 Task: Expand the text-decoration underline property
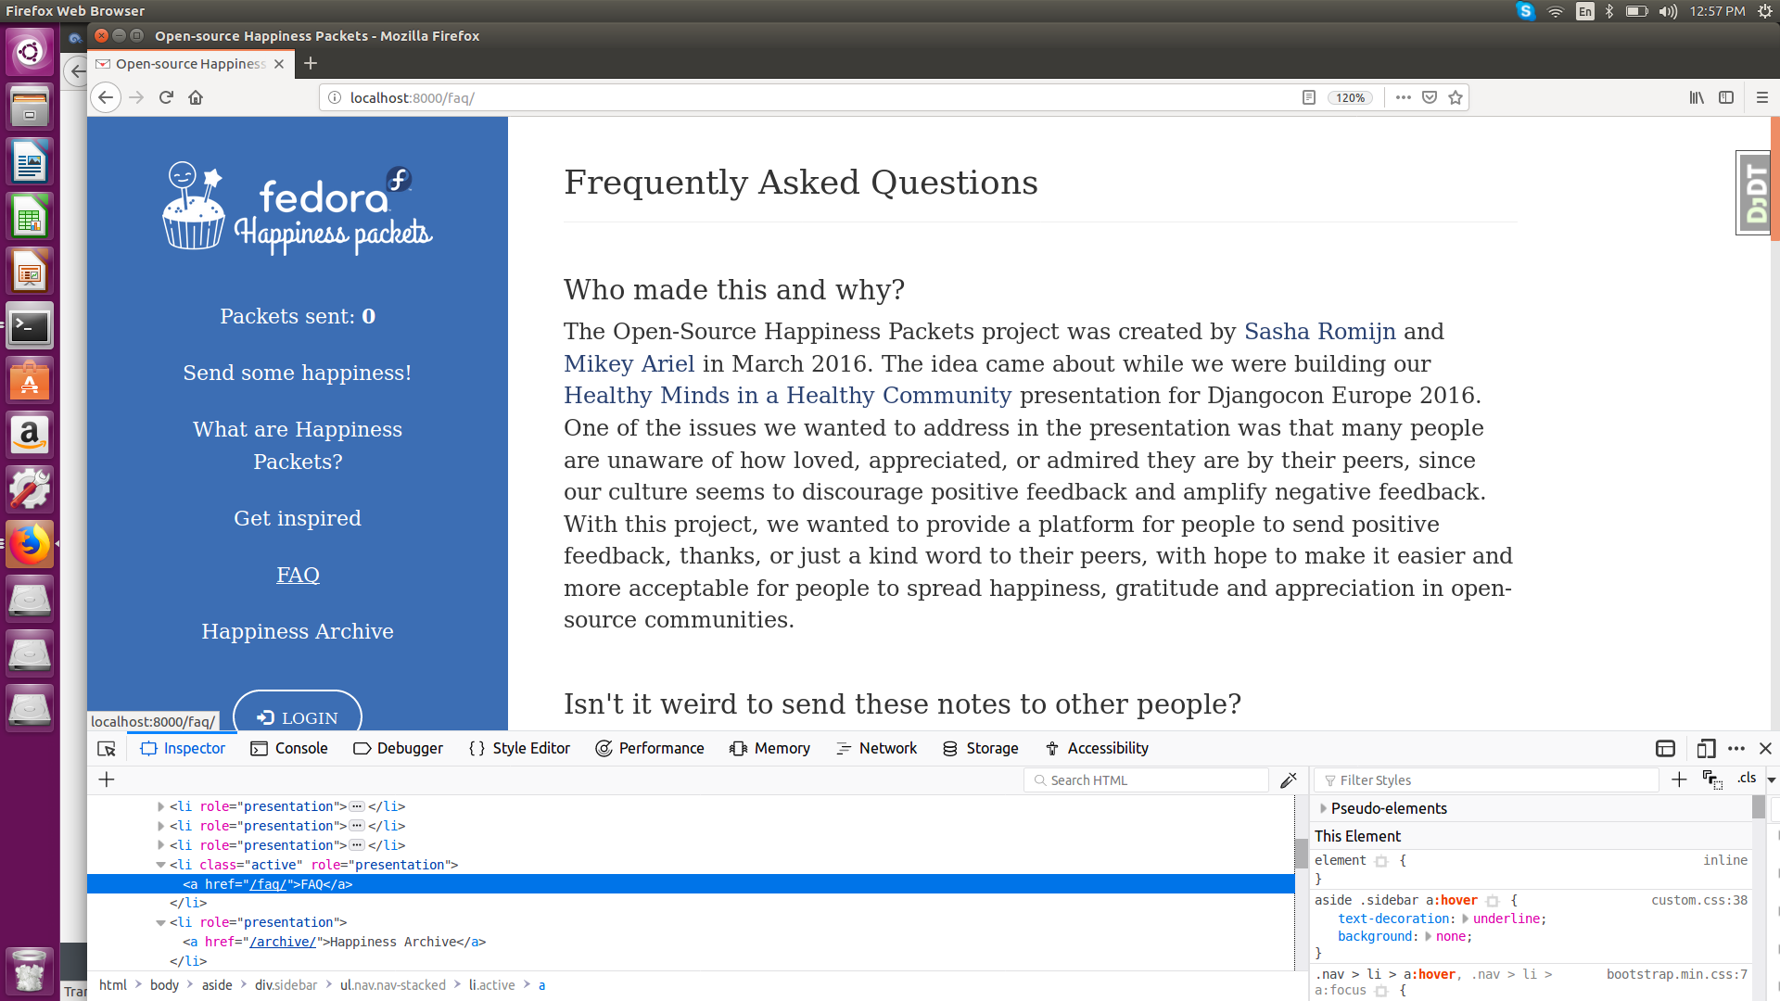tap(1465, 919)
